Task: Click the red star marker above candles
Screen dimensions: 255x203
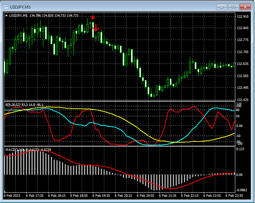Action: [x=93, y=17]
